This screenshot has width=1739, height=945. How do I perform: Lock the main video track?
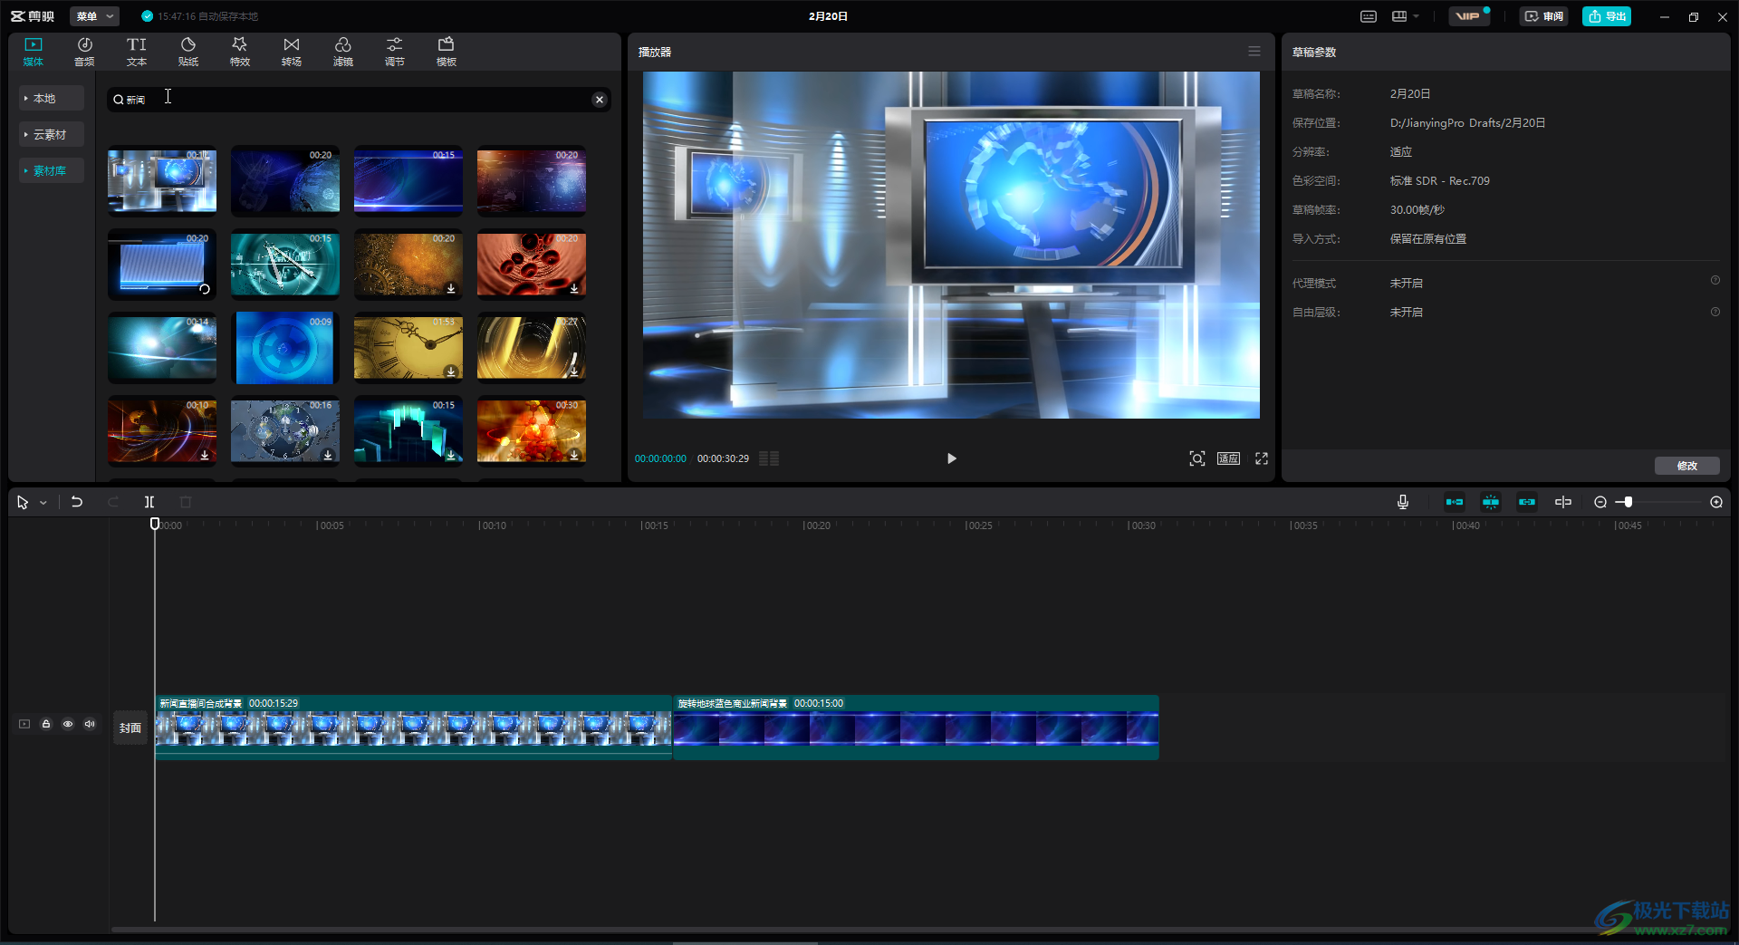[46, 724]
